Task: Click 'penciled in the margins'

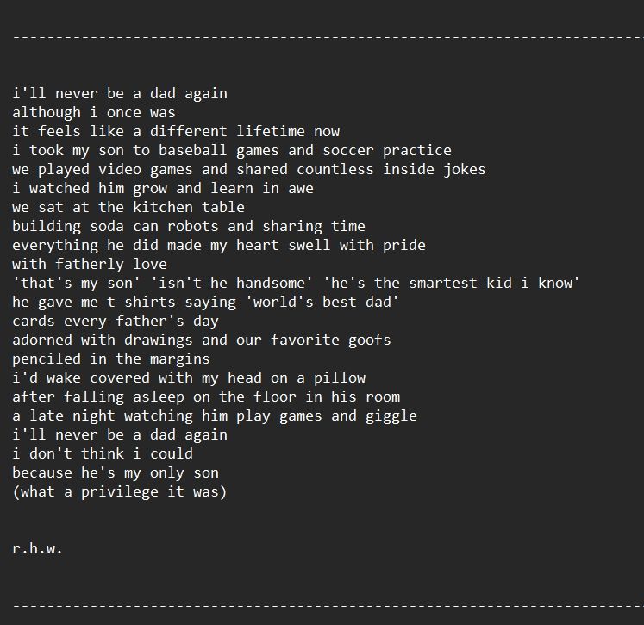Action: 111,359
